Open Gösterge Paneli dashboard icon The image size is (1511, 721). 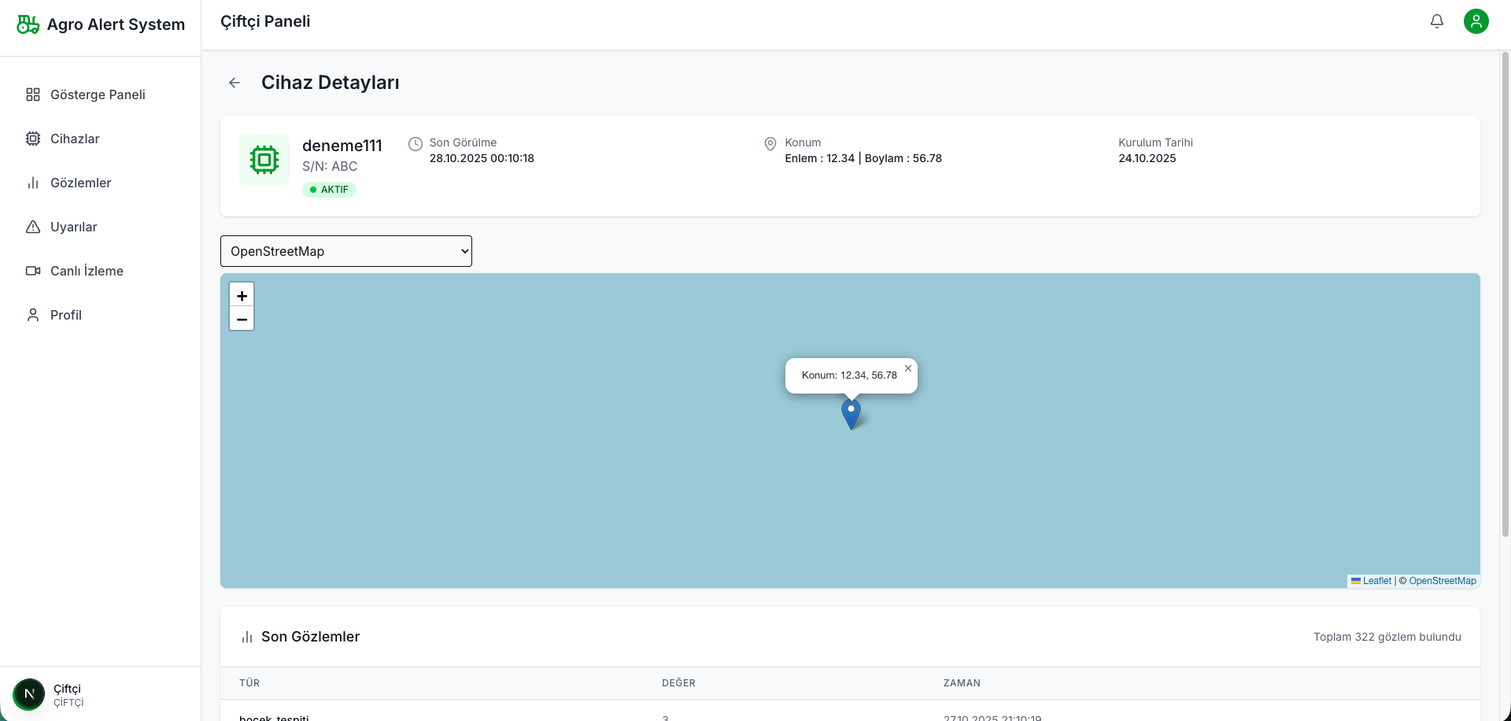point(33,94)
